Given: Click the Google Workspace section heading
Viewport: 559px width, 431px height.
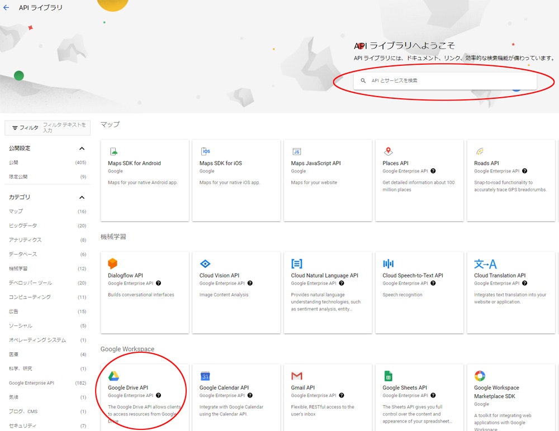Looking at the screenshot, I should click(x=127, y=349).
